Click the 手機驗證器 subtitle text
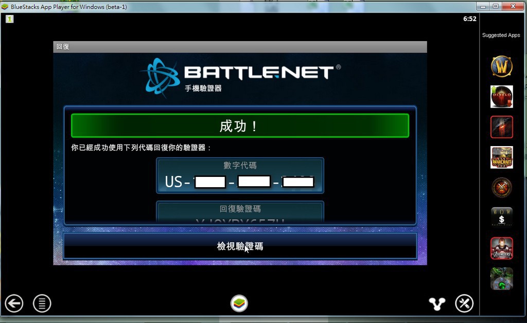 click(203, 88)
